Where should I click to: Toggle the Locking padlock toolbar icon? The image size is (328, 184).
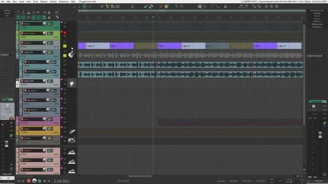[49, 17]
